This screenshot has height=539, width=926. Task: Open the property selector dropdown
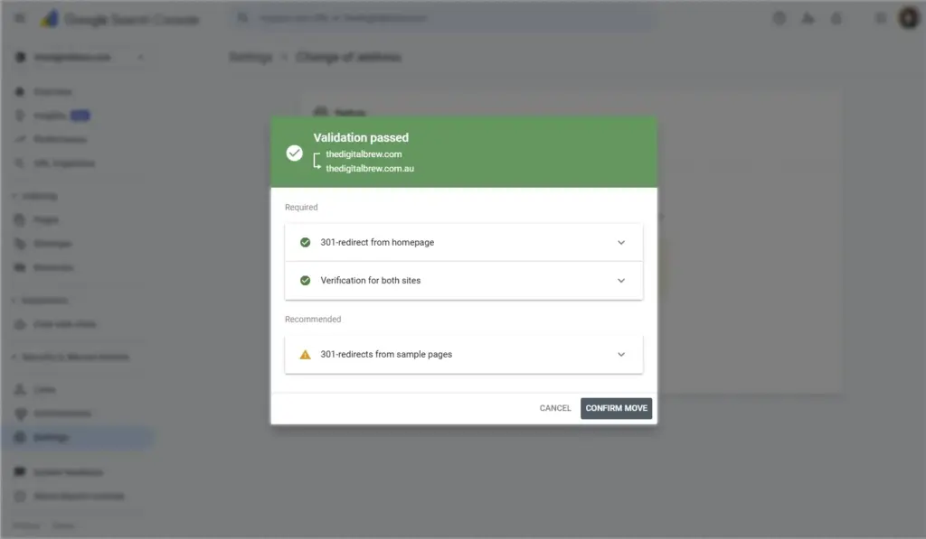coord(80,57)
